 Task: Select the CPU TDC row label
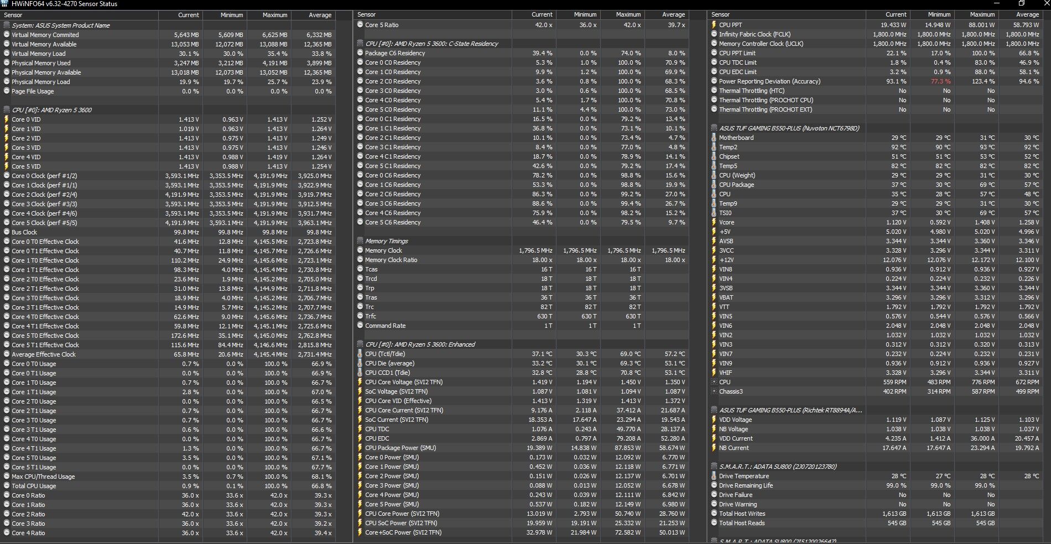pos(377,429)
